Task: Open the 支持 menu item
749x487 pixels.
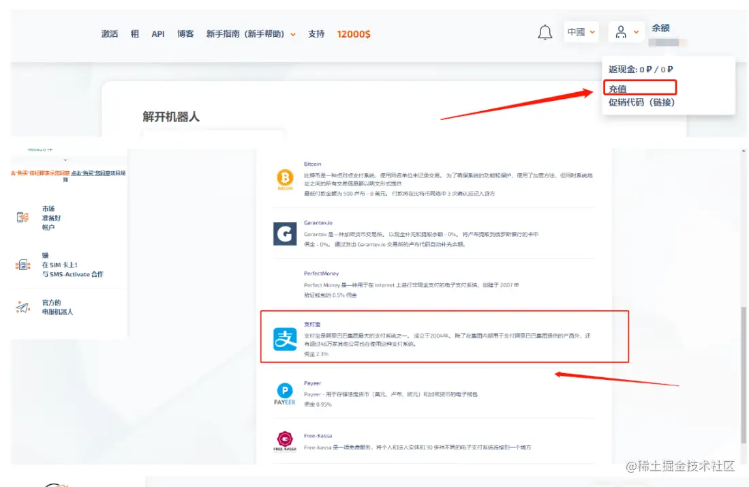Action: (x=316, y=34)
